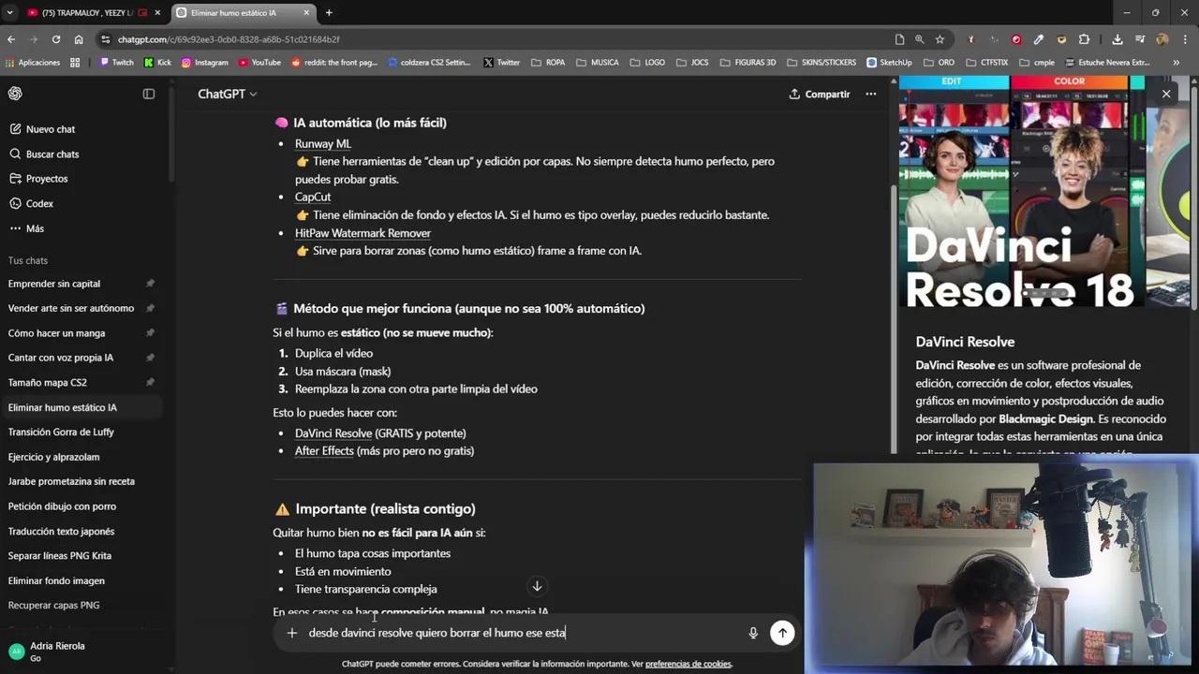Screen dimensions: 1199x674
Task: Open HitPaw Watermark Remover link
Action: point(363,233)
